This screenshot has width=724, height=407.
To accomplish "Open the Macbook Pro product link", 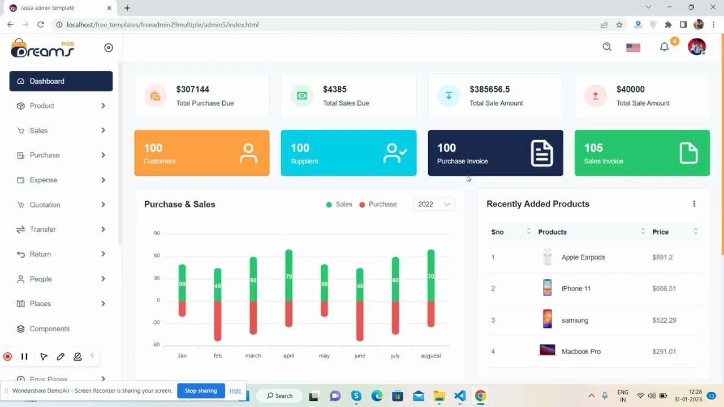I will (581, 352).
